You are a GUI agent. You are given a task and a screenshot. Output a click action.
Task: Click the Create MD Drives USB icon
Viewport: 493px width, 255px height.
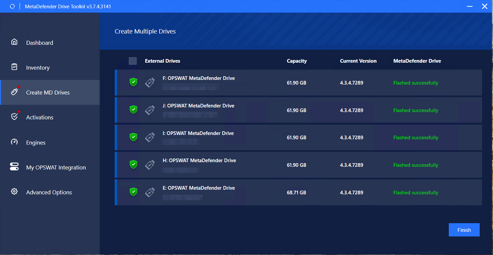(x=14, y=92)
